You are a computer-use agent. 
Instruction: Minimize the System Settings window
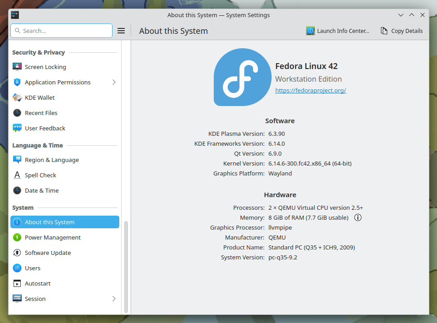pyautogui.click(x=401, y=15)
